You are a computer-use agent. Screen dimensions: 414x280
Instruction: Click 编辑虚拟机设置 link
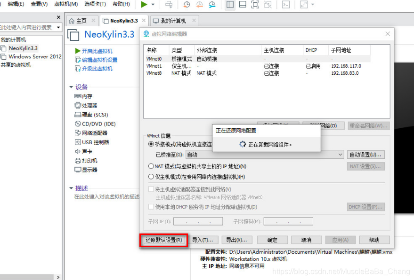click(x=99, y=60)
